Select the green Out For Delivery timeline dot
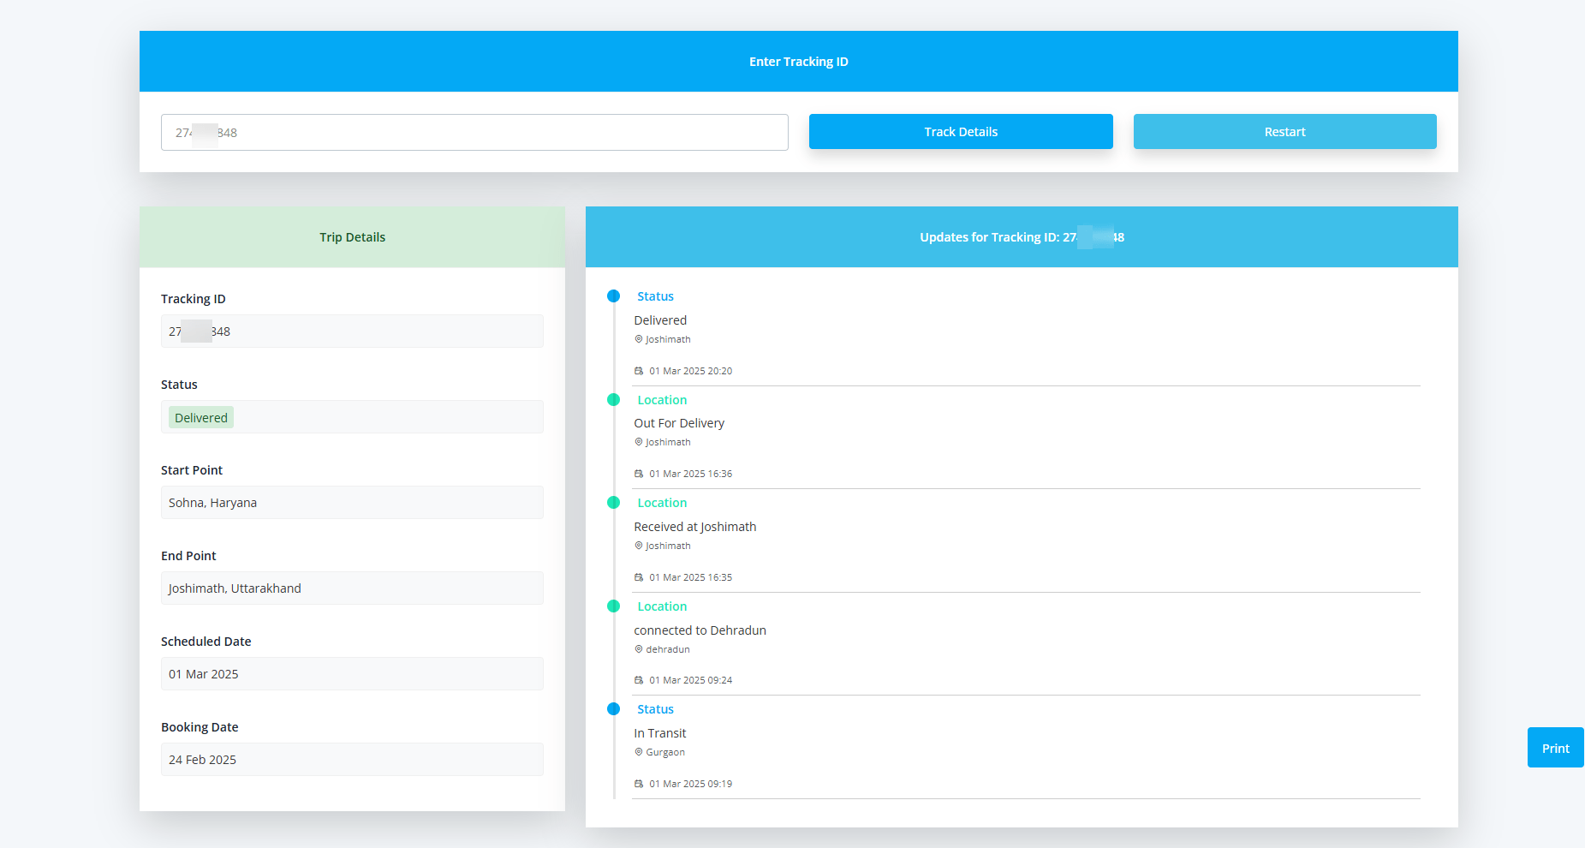Viewport: 1585px width, 848px height. click(613, 400)
